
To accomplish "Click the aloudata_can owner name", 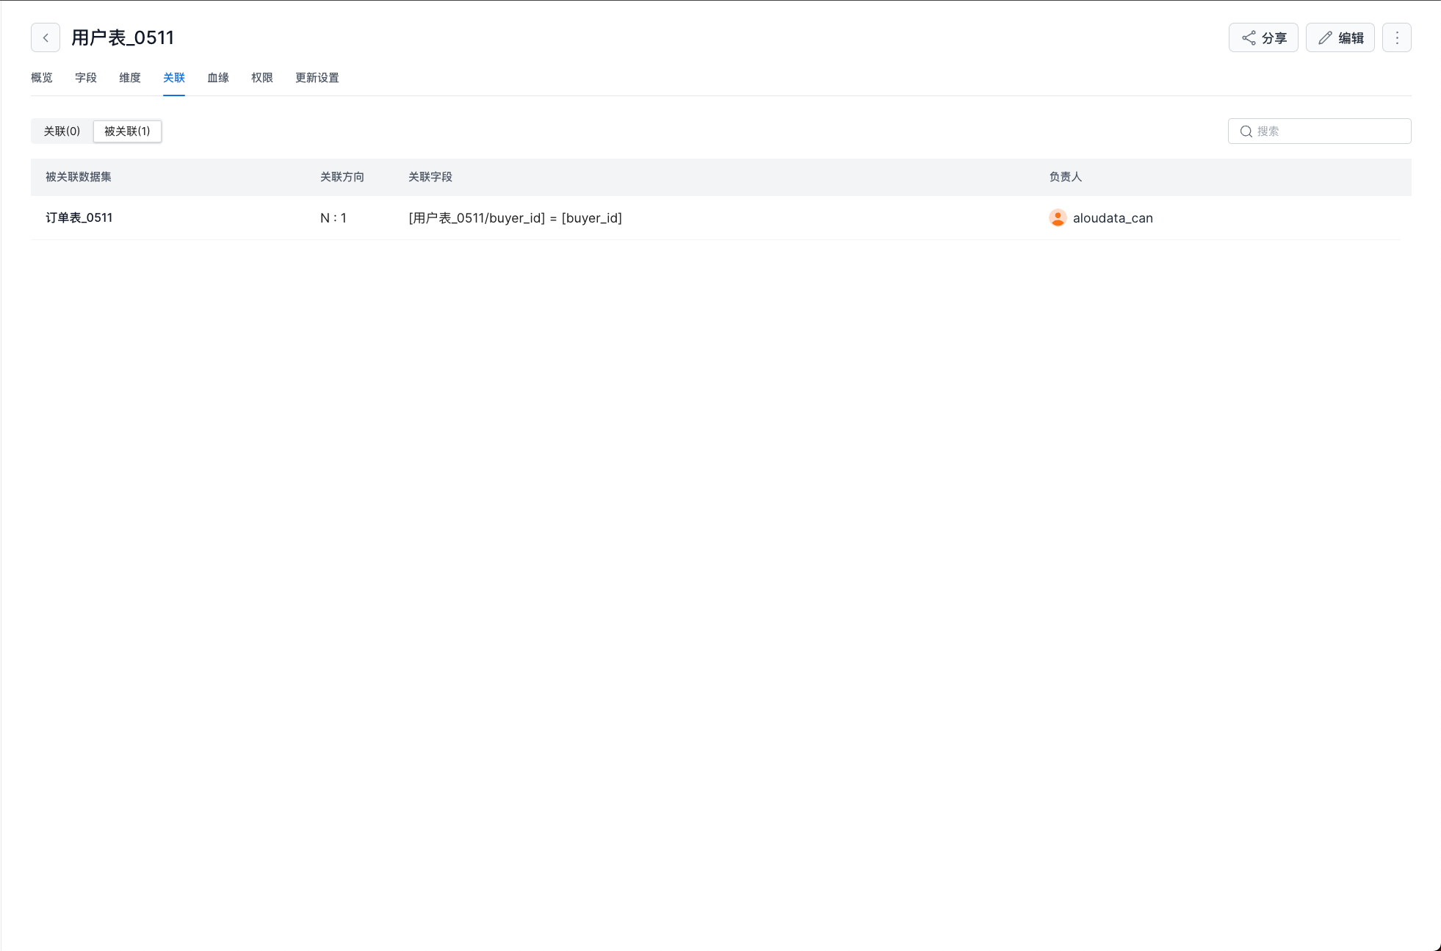I will pos(1113,218).
